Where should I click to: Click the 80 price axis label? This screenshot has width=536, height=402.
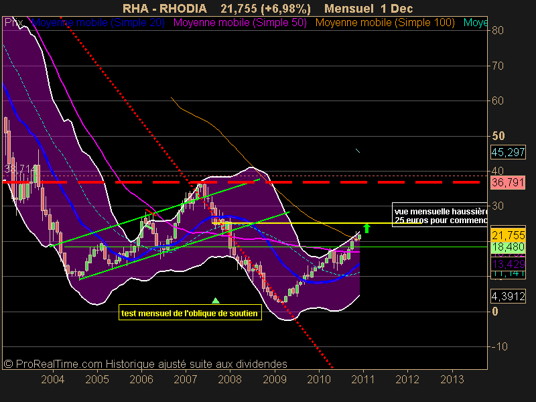pos(498,30)
